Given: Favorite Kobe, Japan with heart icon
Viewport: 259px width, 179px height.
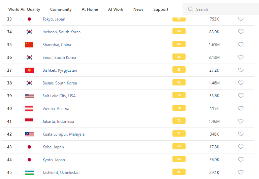Looking at the screenshot, I should tap(241, 147).
